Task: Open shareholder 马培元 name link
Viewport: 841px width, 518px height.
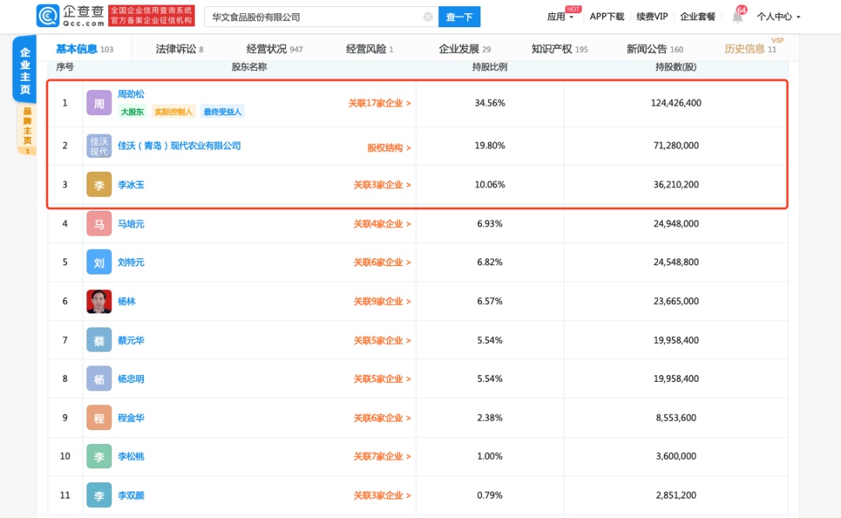Action: coord(131,224)
